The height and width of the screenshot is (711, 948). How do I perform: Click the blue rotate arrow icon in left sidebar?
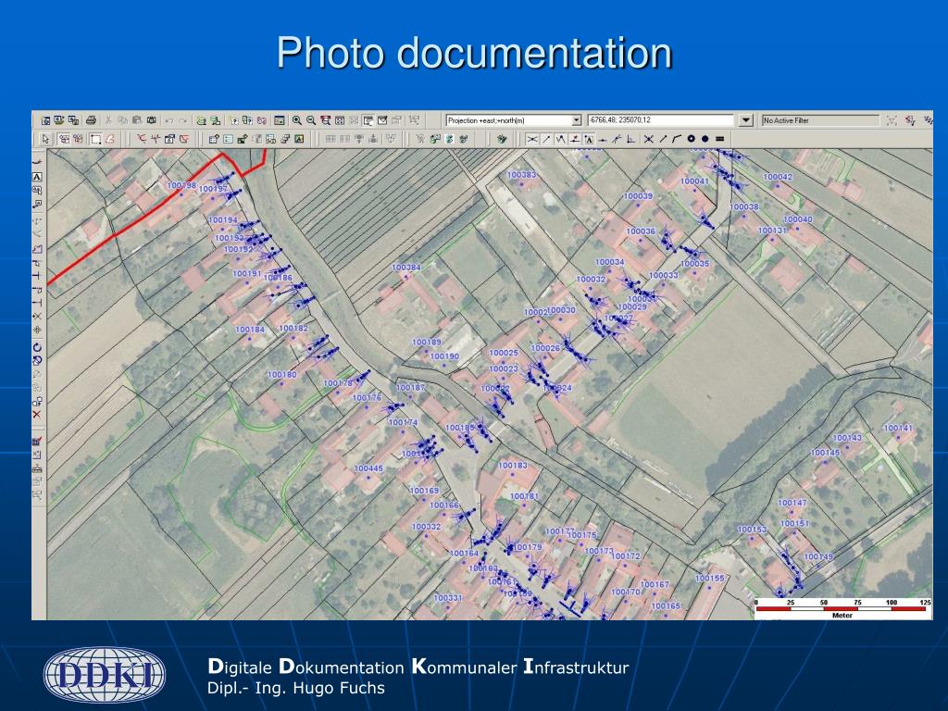click(x=37, y=347)
